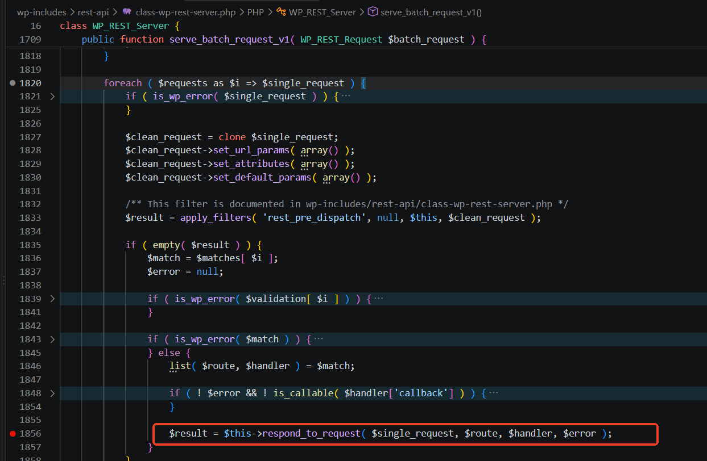Expand the folded block at line 1848
Viewport: 707px width, 461px height.
point(52,393)
